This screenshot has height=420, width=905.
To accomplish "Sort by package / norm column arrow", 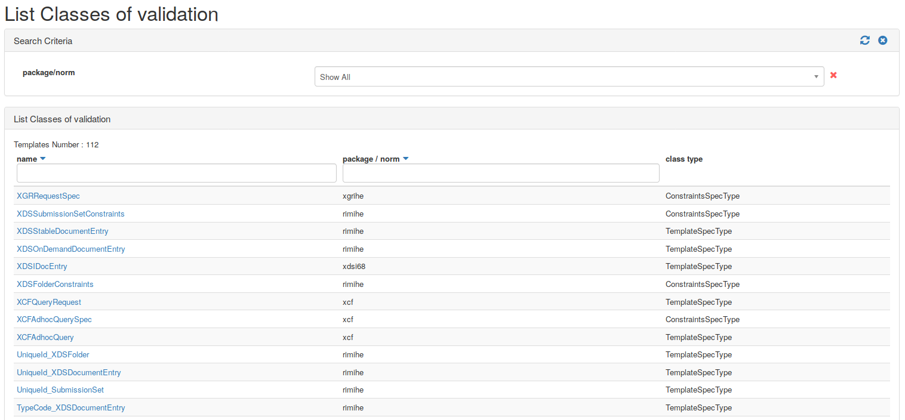I will click(405, 159).
